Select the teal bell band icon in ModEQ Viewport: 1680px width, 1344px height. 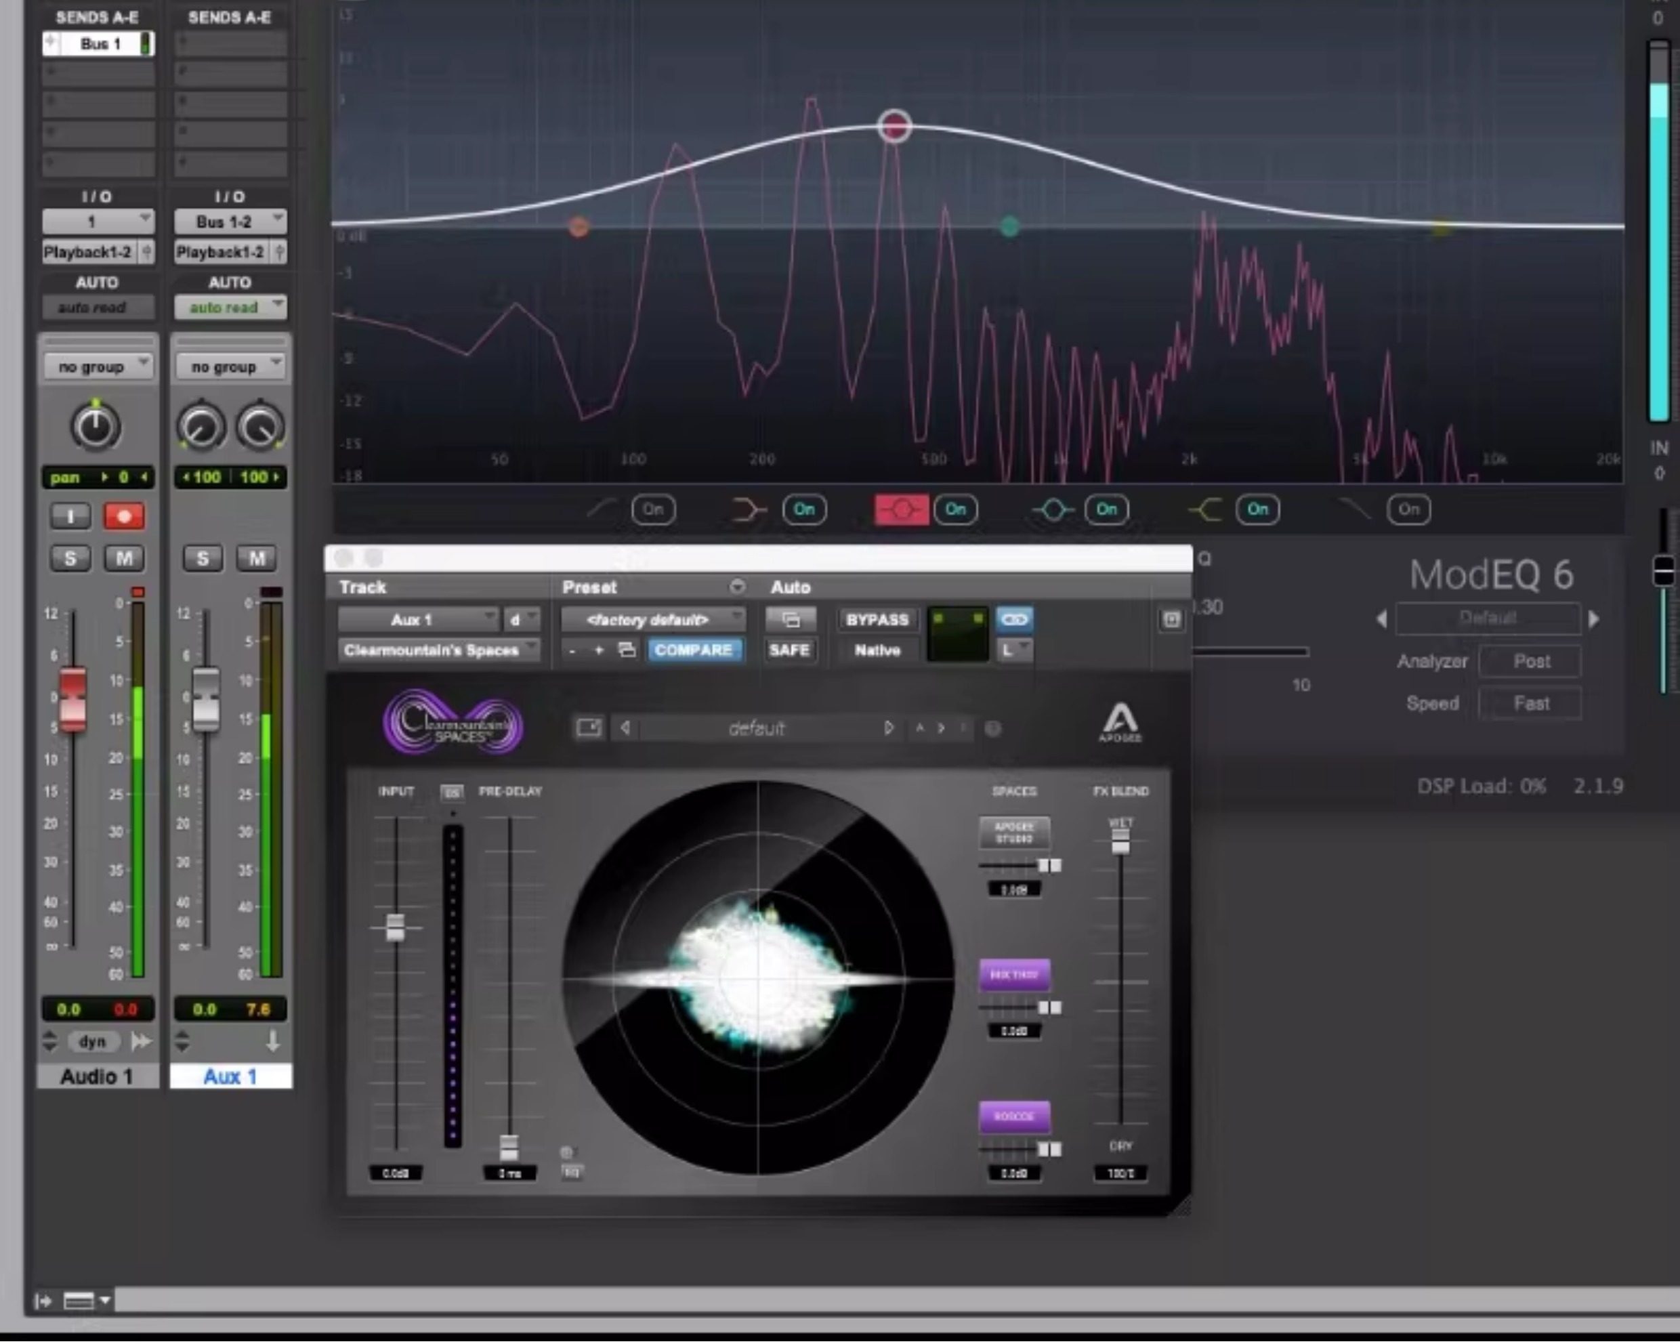pyautogui.click(x=1053, y=509)
